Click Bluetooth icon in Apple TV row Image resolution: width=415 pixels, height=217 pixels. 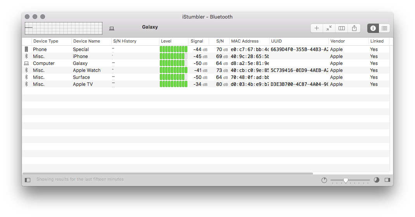click(26, 84)
